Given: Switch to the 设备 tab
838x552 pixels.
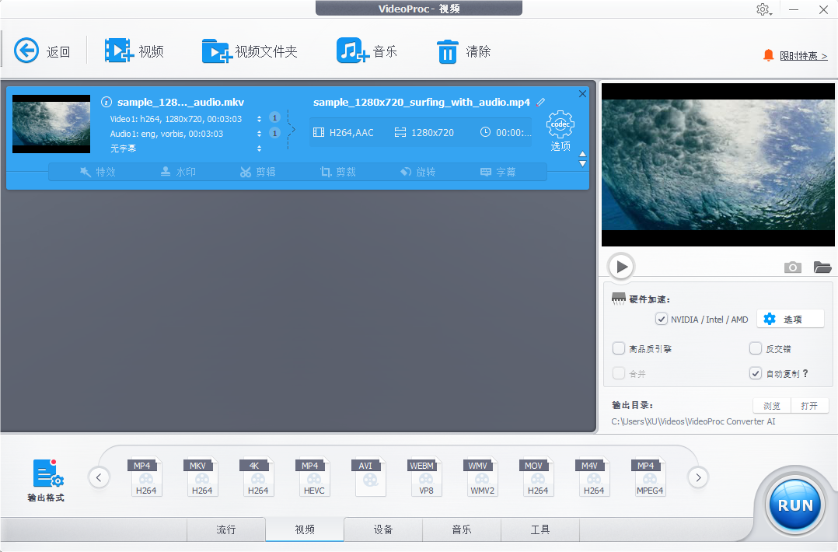Looking at the screenshot, I should coord(382,529).
